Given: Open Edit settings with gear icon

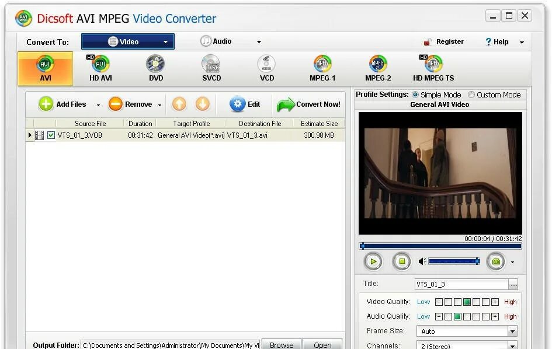Looking at the screenshot, I should (245, 104).
